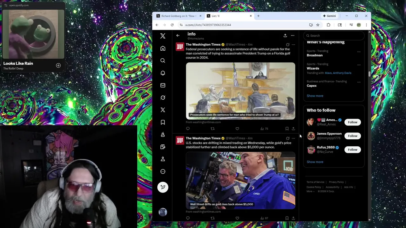Share the info list via upload icon

pyautogui.click(x=285, y=35)
